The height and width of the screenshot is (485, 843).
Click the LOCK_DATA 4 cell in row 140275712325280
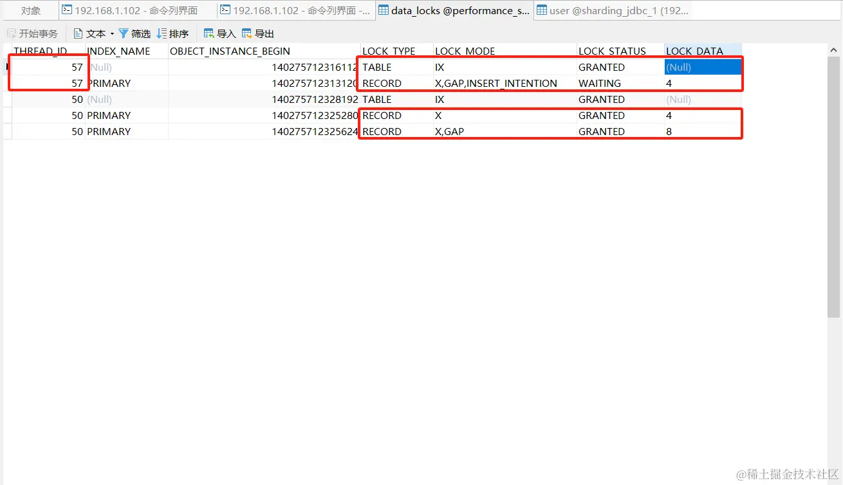coord(703,115)
